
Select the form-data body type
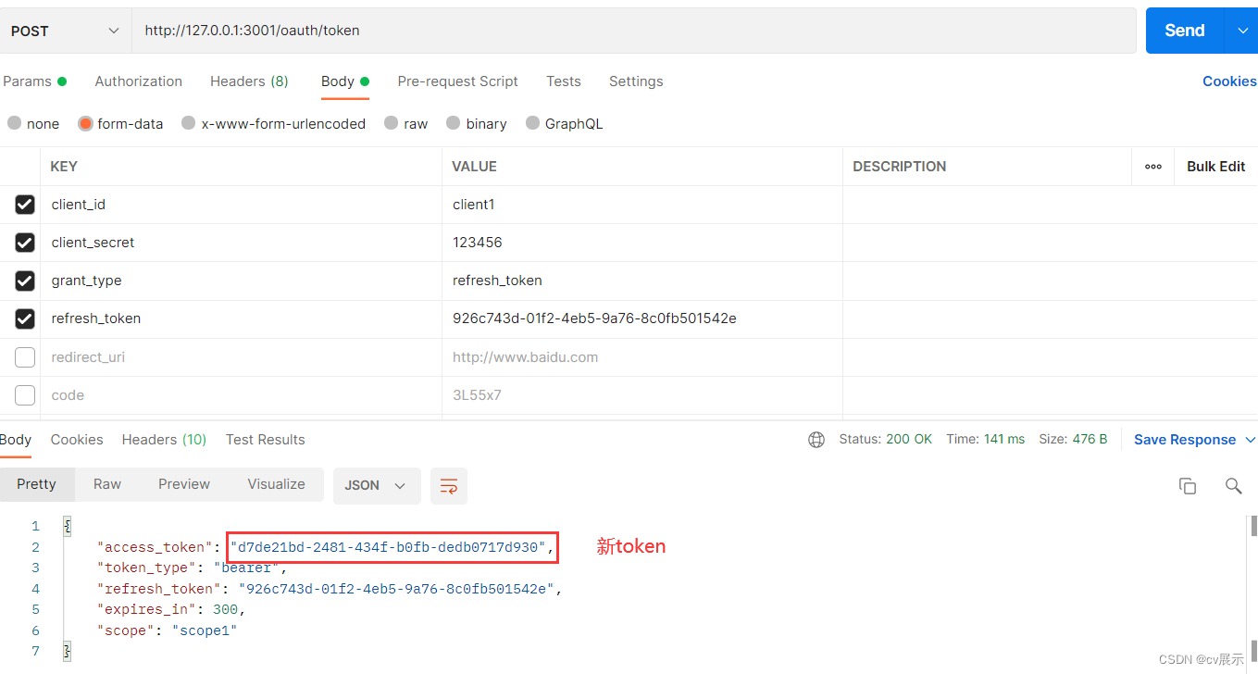click(x=85, y=123)
